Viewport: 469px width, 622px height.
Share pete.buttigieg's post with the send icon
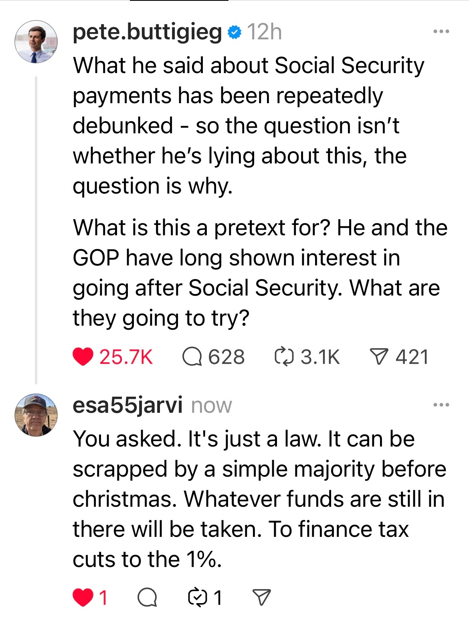pos(379,357)
